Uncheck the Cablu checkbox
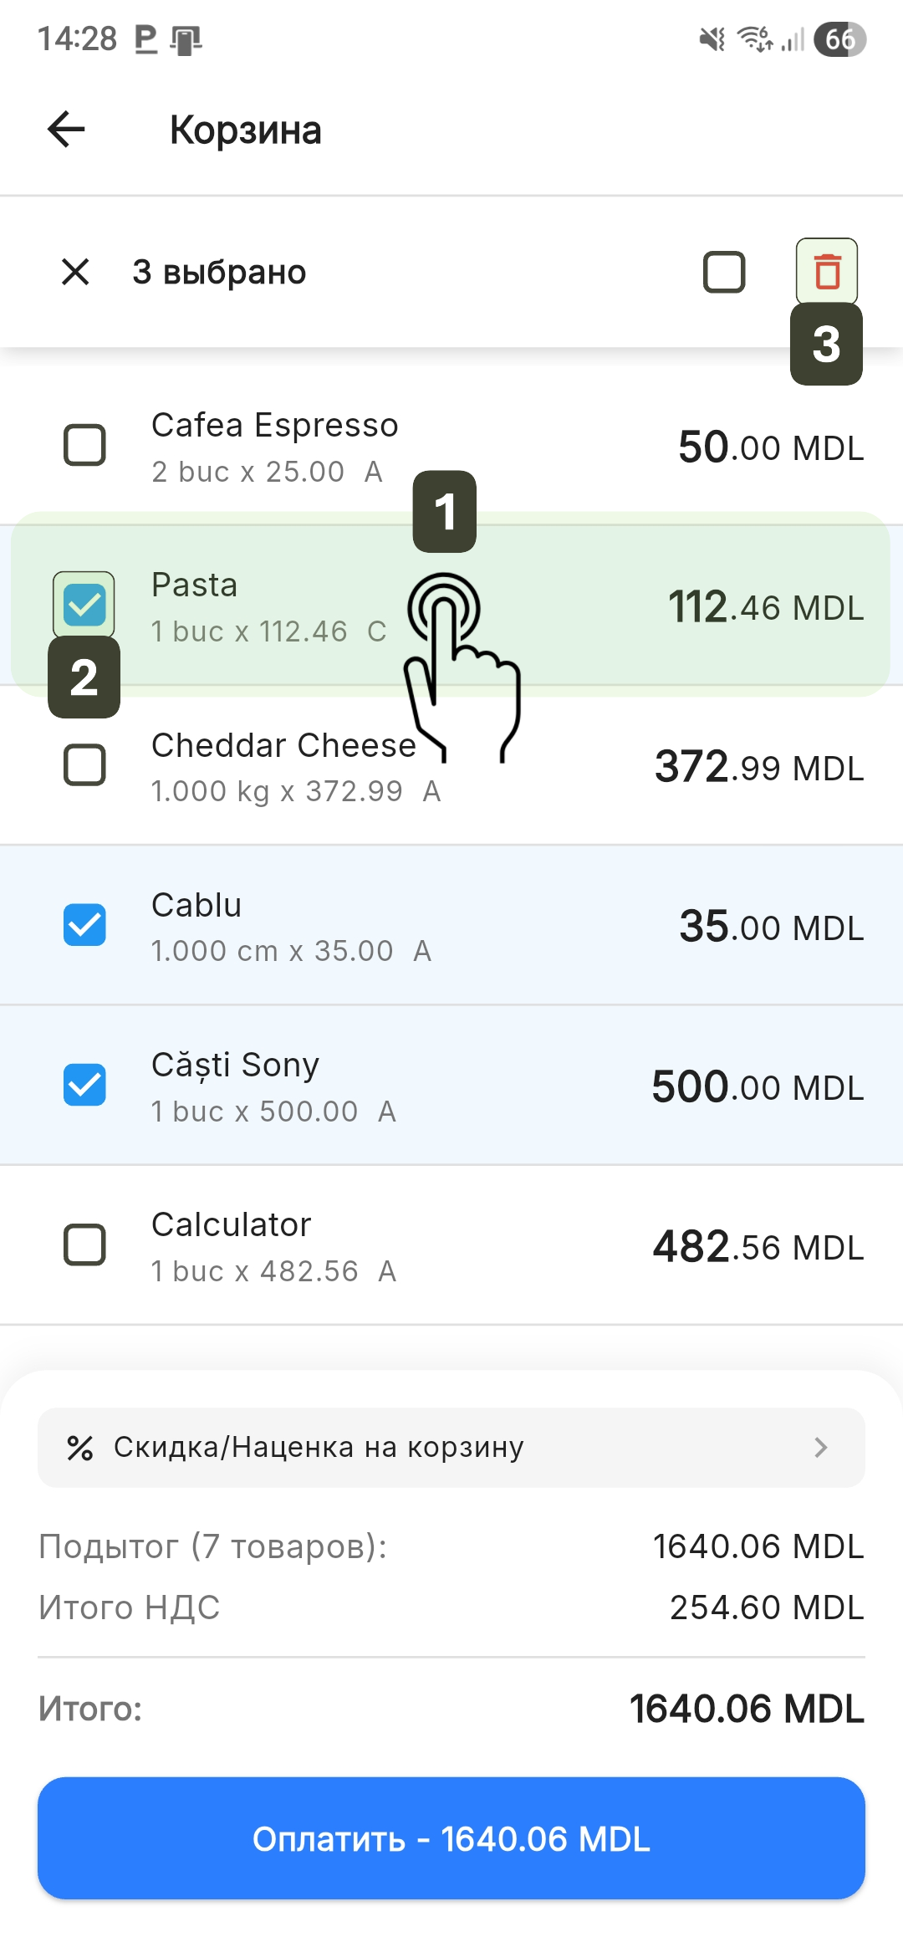903x1937 pixels. tap(84, 925)
